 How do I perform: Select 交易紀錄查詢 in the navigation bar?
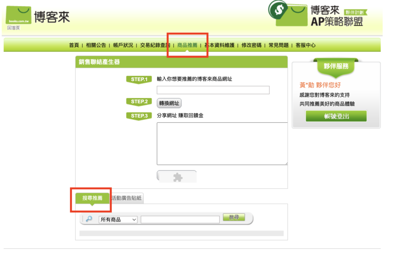pos(155,45)
